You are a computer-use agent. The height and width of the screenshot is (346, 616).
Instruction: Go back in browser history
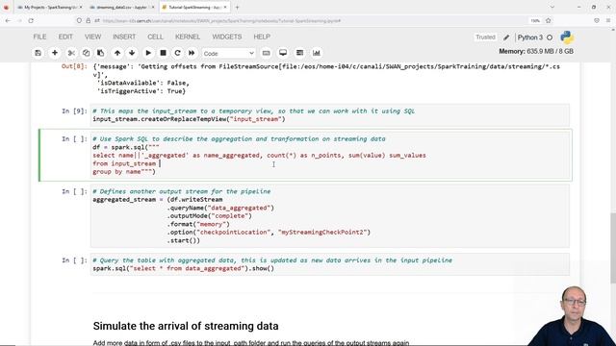pyautogui.click(x=8, y=21)
